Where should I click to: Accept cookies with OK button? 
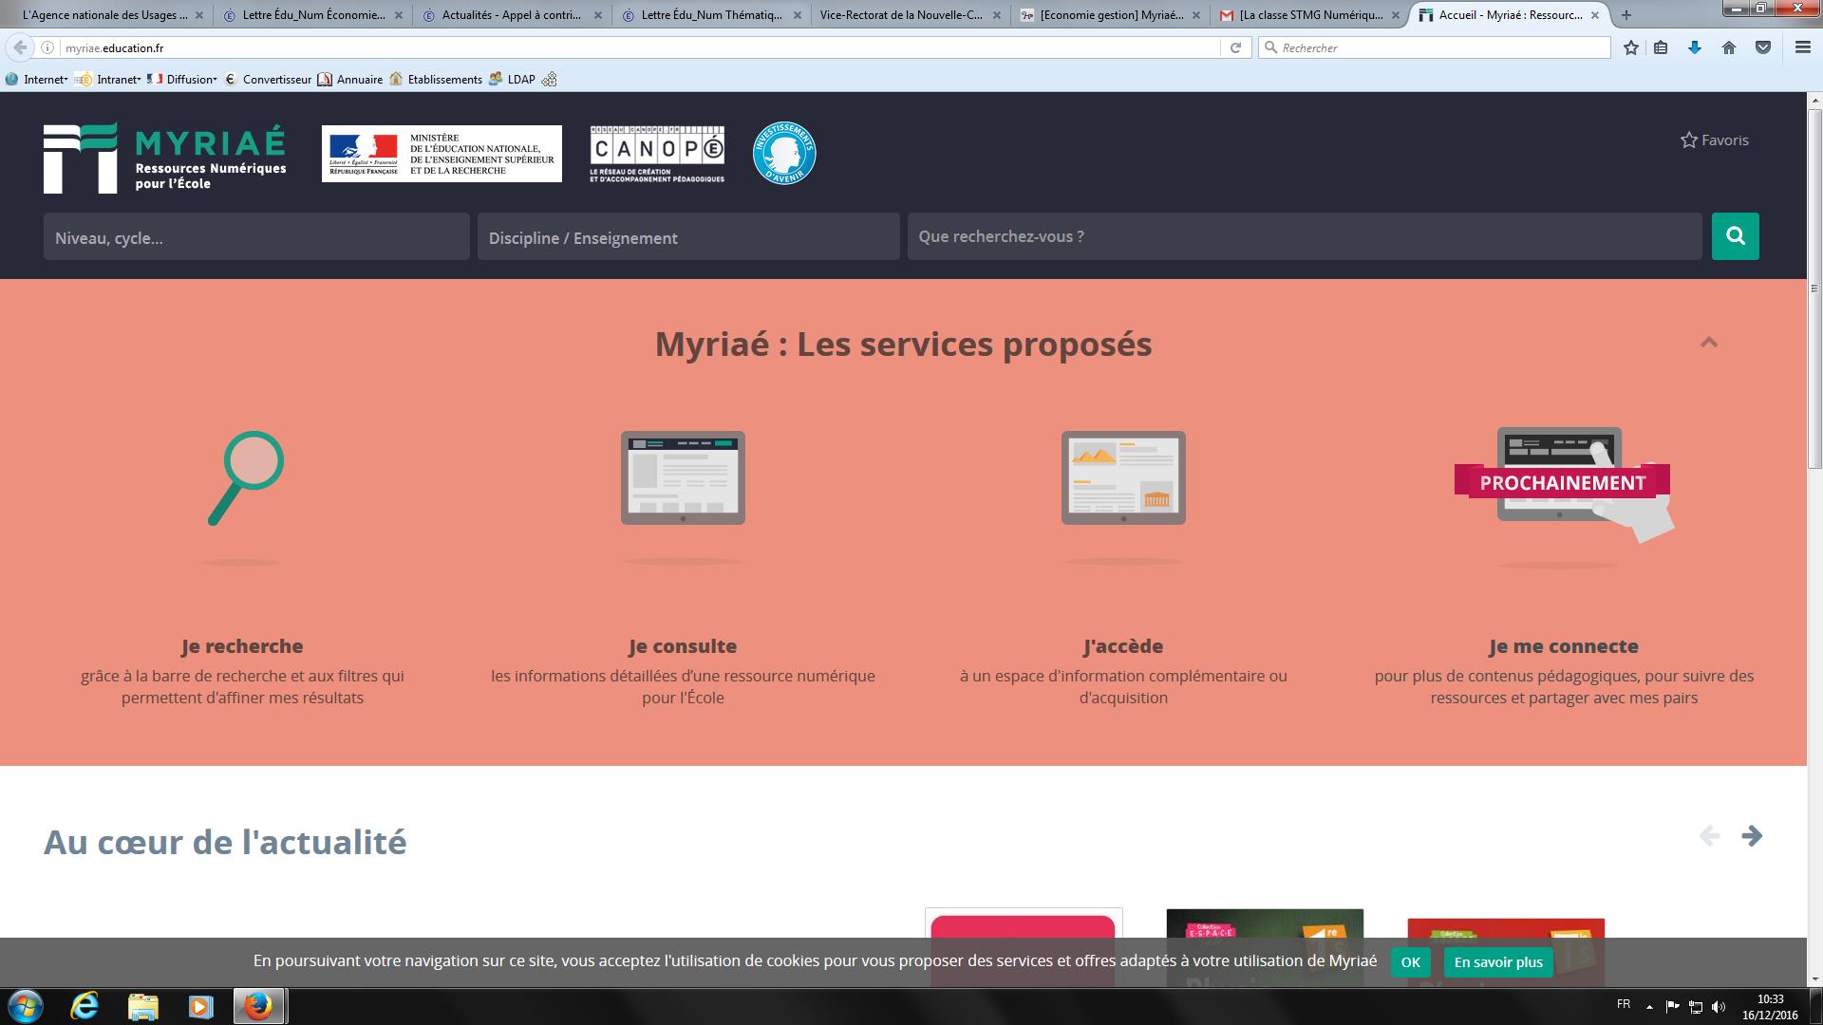tap(1410, 962)
